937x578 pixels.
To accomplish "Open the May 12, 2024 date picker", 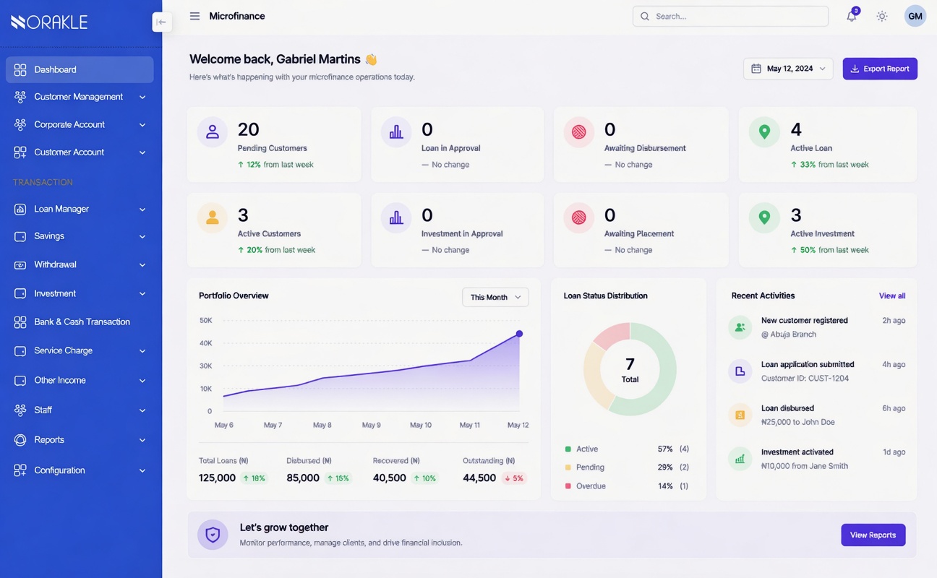I will point(788,69).
